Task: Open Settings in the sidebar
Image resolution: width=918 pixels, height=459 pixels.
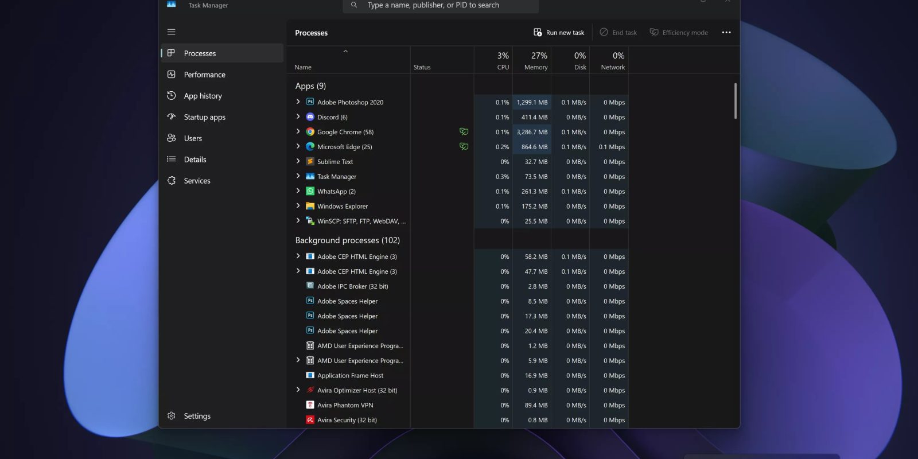Action: [x=222, y=416]
